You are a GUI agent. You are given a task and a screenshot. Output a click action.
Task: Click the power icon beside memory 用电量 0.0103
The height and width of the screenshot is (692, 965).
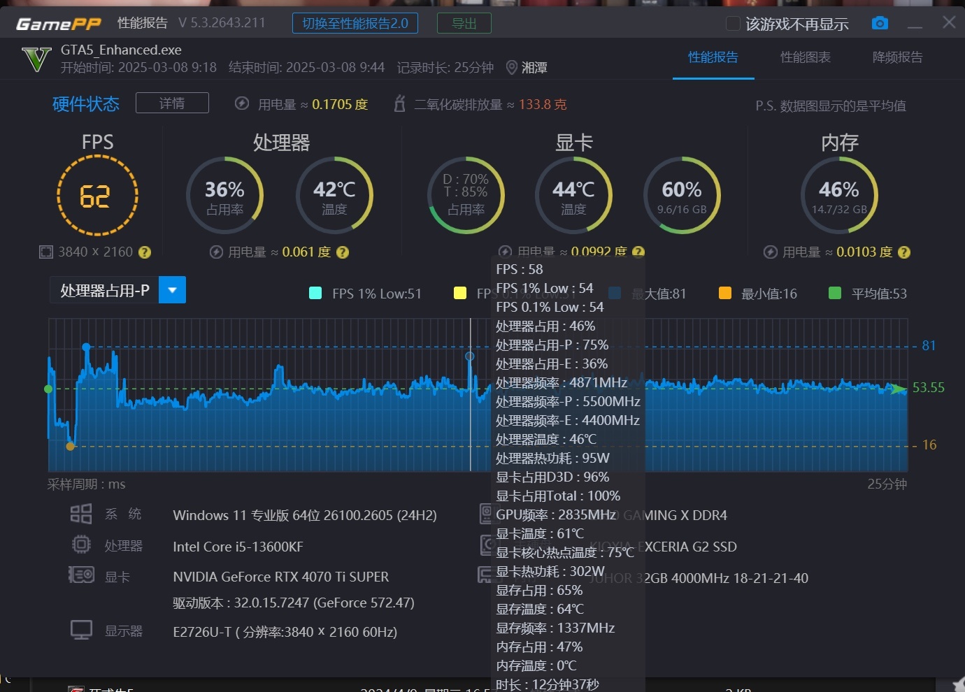coord(771,252)
